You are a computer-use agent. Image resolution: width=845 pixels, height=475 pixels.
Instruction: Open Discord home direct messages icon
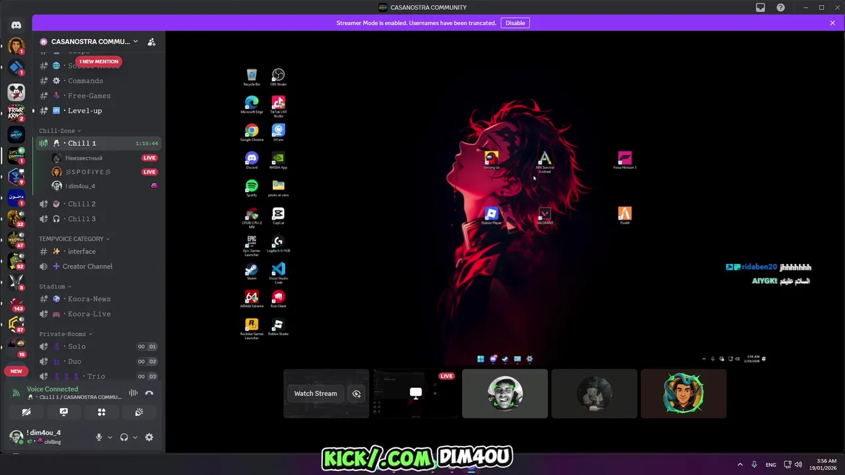[x=17, y=25]
